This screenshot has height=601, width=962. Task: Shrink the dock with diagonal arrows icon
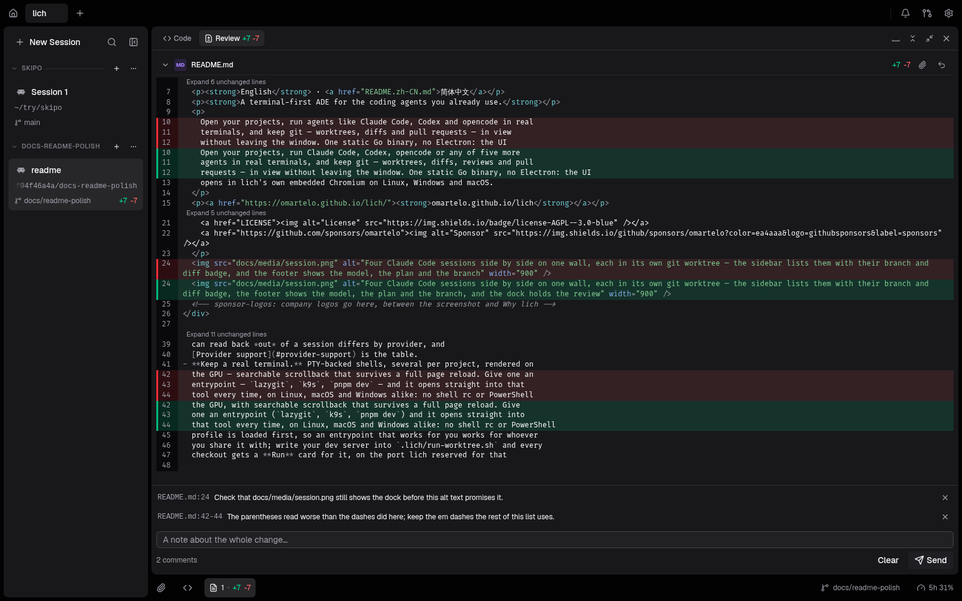[x=930, y=38]
